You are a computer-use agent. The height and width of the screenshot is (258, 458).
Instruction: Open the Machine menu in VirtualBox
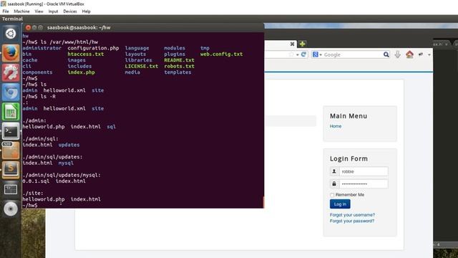tap(21, 11)
